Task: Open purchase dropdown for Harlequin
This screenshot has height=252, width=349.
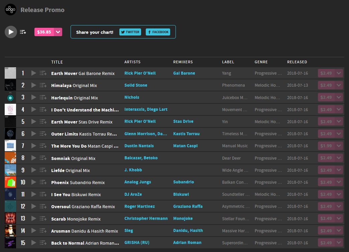Action: (x=339, y=97)
